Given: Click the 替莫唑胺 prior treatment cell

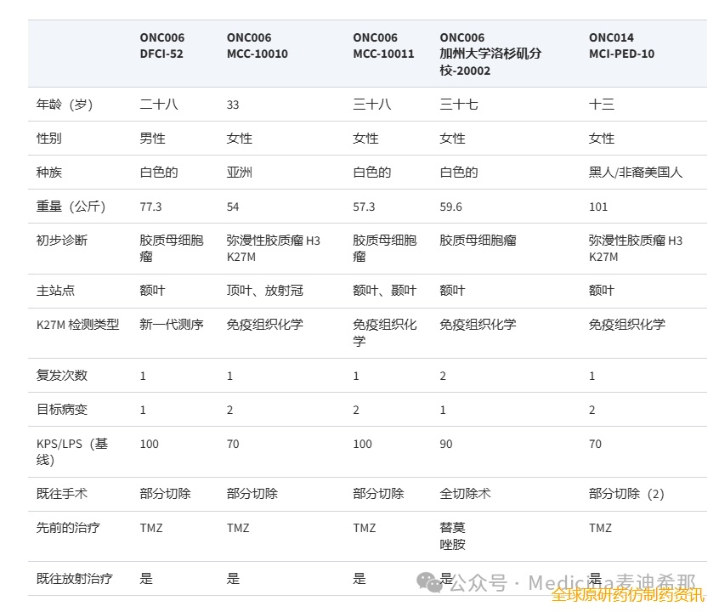Looking at the screenshot, I should tap(452, 535).
